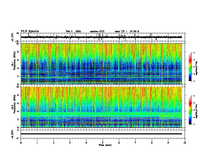Click the '-5' label on ch.3 voltage axis
The height and width of the screenshot is (160, 208).
(x=18, y=138)
